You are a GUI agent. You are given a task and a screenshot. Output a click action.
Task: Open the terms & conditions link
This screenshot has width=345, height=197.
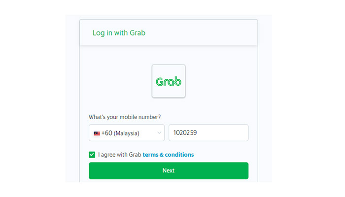click(168, 155)
